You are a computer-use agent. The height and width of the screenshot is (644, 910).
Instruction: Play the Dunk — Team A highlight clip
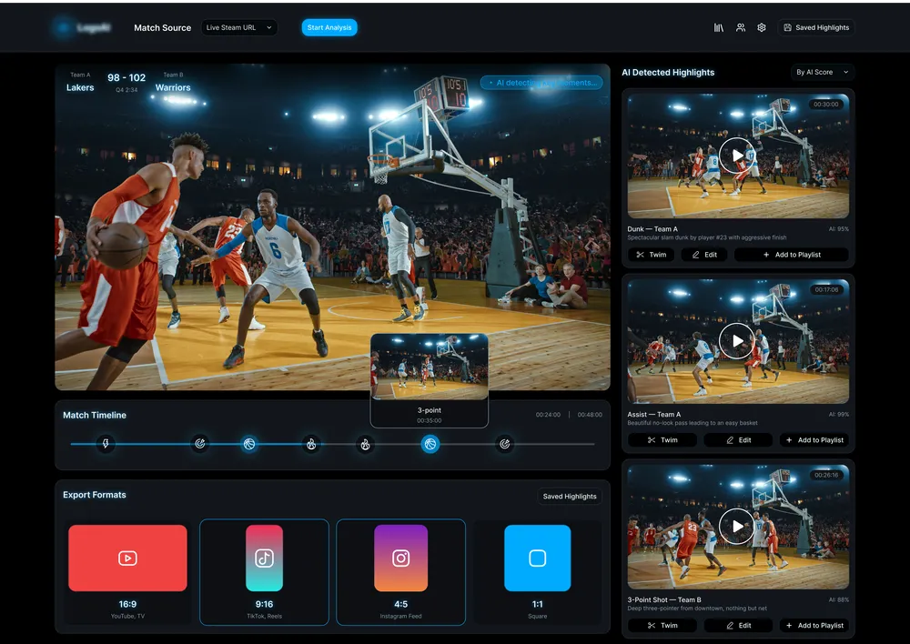(x=737, y=156)
